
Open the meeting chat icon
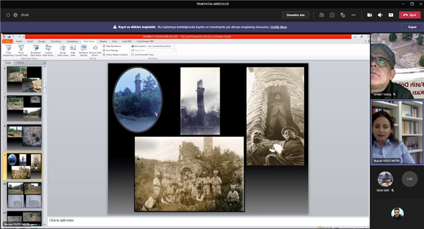coord(332,15)
